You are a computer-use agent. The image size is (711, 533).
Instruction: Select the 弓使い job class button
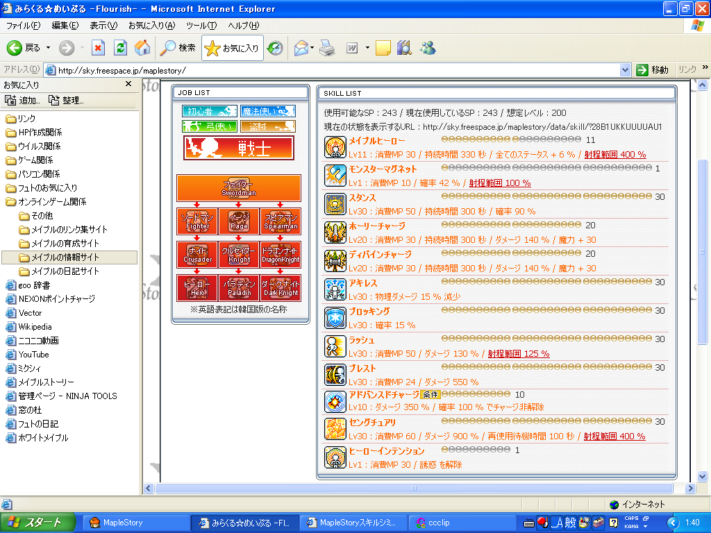click(210, 126)
